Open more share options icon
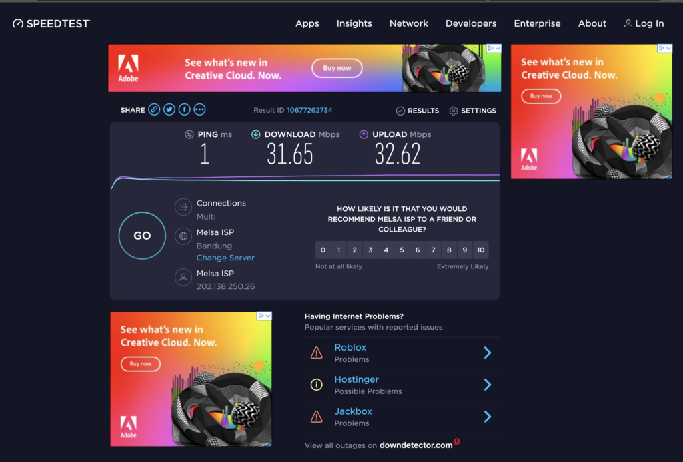This screenshot has width=683, height=462. point(200,109)
